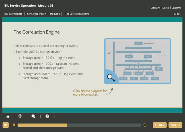Pause the slide narration

tap(14, 125)
